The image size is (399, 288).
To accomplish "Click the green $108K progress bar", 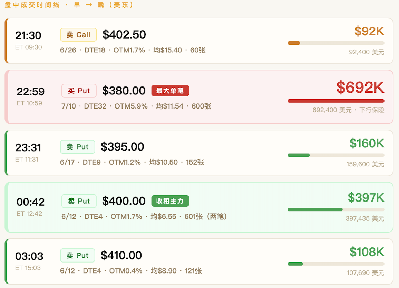I will (336, 264).
